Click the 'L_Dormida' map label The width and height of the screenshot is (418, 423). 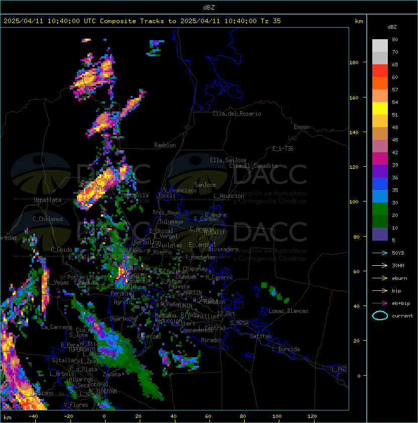tap(286, 349)
